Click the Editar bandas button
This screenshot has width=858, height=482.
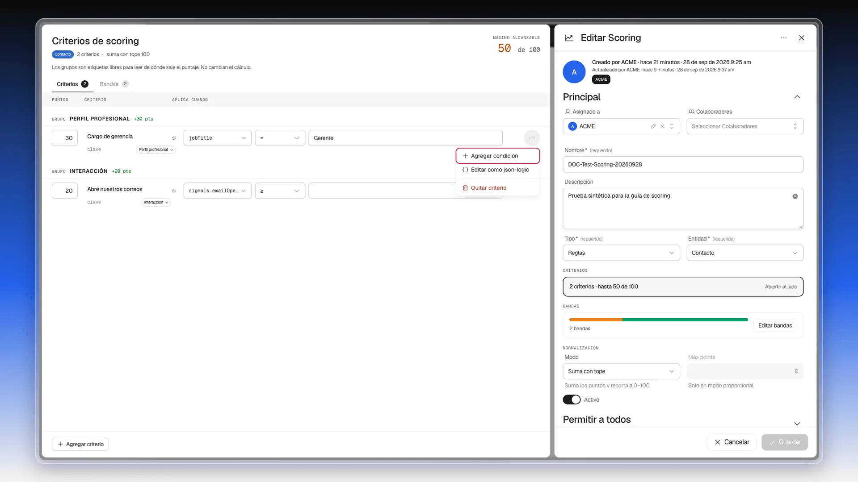pyautogui.click(x=775, y=325)
